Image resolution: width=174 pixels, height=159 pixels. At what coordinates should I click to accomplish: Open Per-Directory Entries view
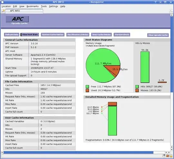(x=78, y=35)
